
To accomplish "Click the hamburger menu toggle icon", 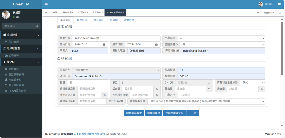I will tap(46, 4).
